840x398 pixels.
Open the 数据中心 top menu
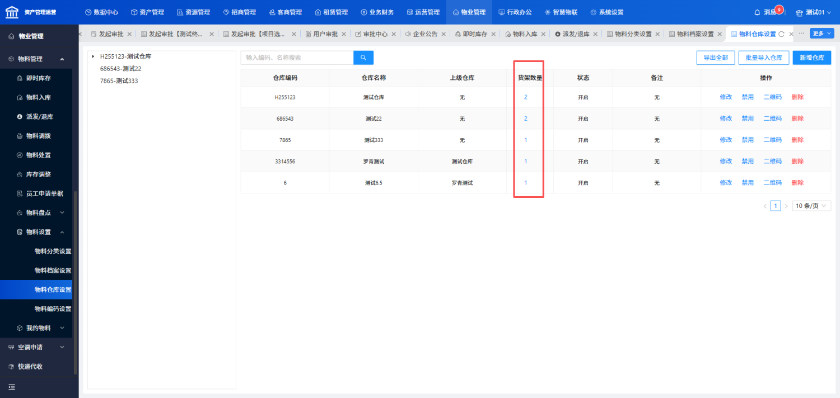pyautogui.click(x=101, y=12)
